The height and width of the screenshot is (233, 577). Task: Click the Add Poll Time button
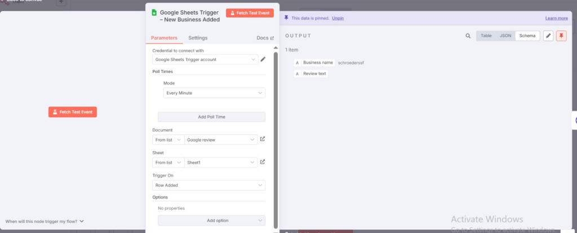[212, 117]
